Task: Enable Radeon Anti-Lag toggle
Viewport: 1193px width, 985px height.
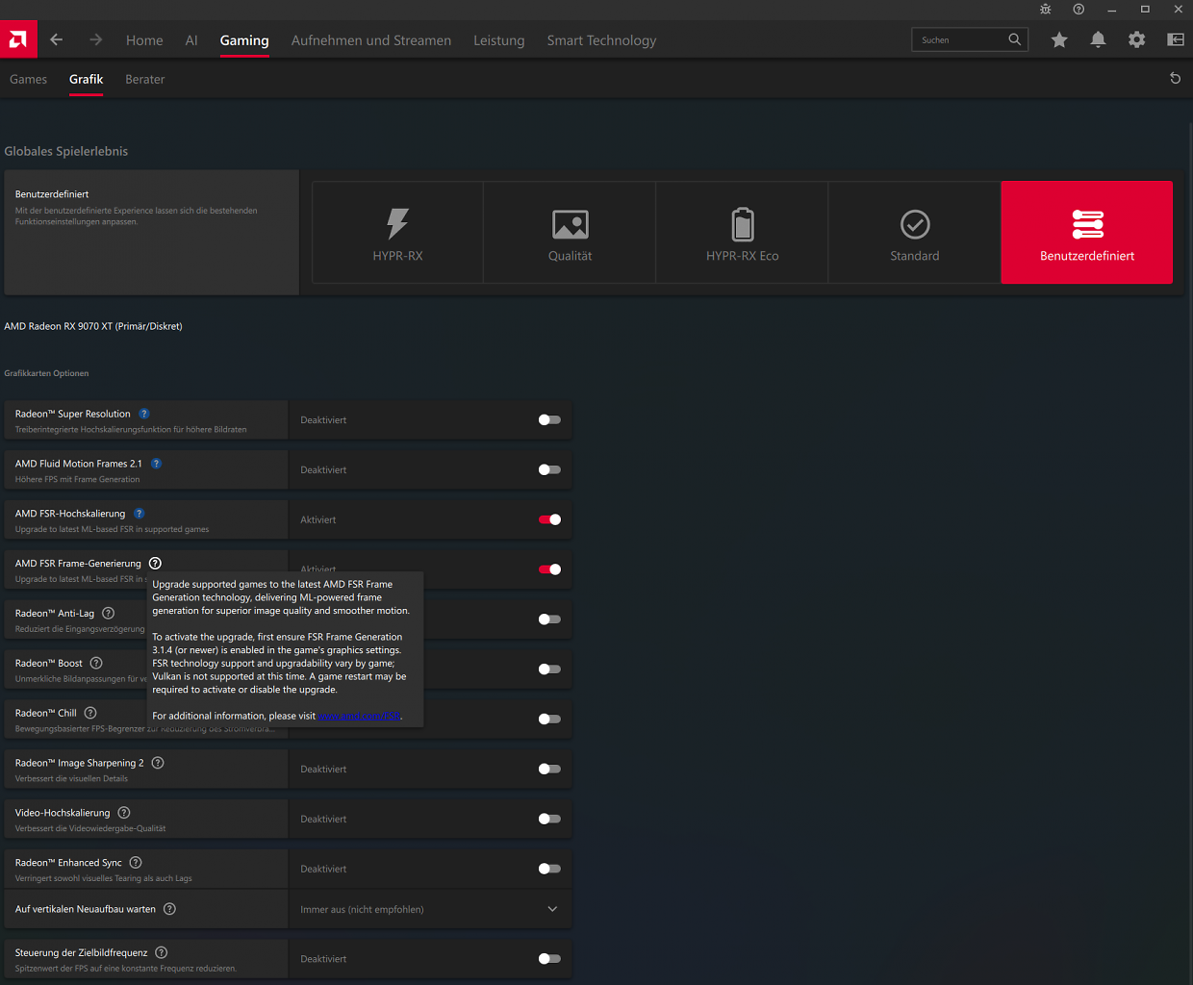Action: pos(549,619)
